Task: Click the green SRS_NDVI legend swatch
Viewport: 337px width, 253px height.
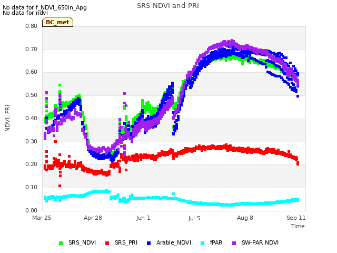Action: [61, 243]
